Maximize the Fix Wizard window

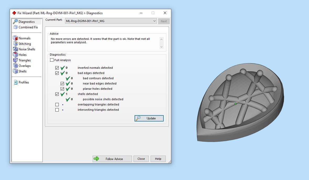click(x=153, y=13)
